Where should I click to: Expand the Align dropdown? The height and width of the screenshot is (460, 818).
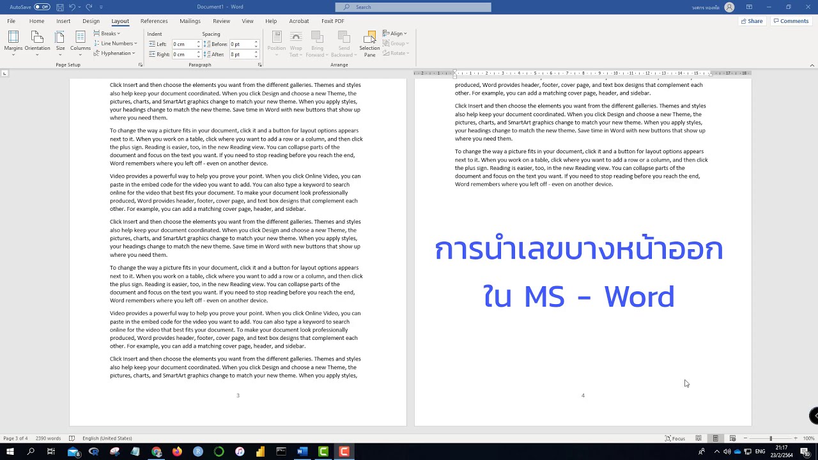(395, 33)
